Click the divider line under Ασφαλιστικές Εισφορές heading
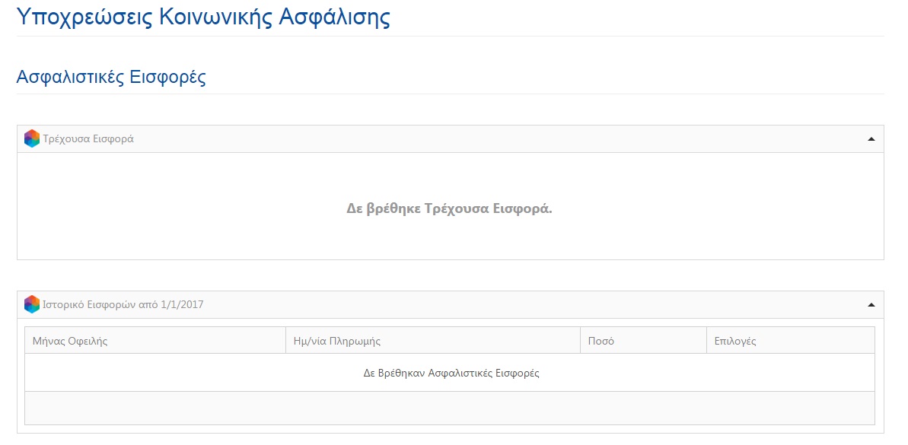Image resolution: width=908 pixels, height=445 pixels. [449, 94]
